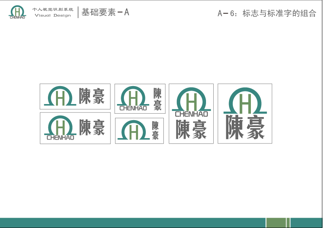Viewport: 323px width, 228px height.
Task: Click the '个人视觉识别系统' header text
Action: click(x=53, y=10)
